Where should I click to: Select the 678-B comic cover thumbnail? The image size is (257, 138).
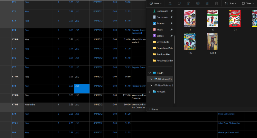(212, 42)
